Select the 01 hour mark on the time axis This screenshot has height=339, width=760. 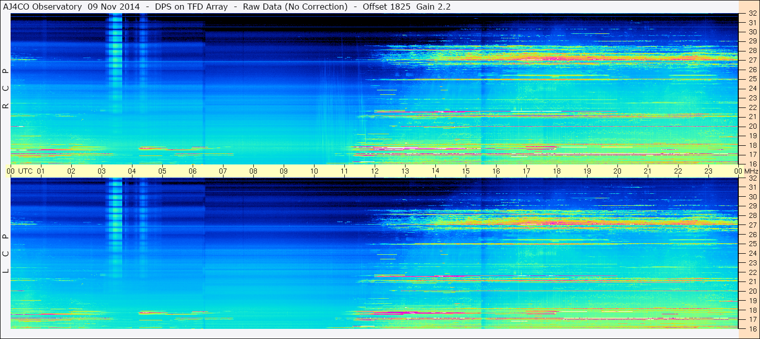point(41,171)
